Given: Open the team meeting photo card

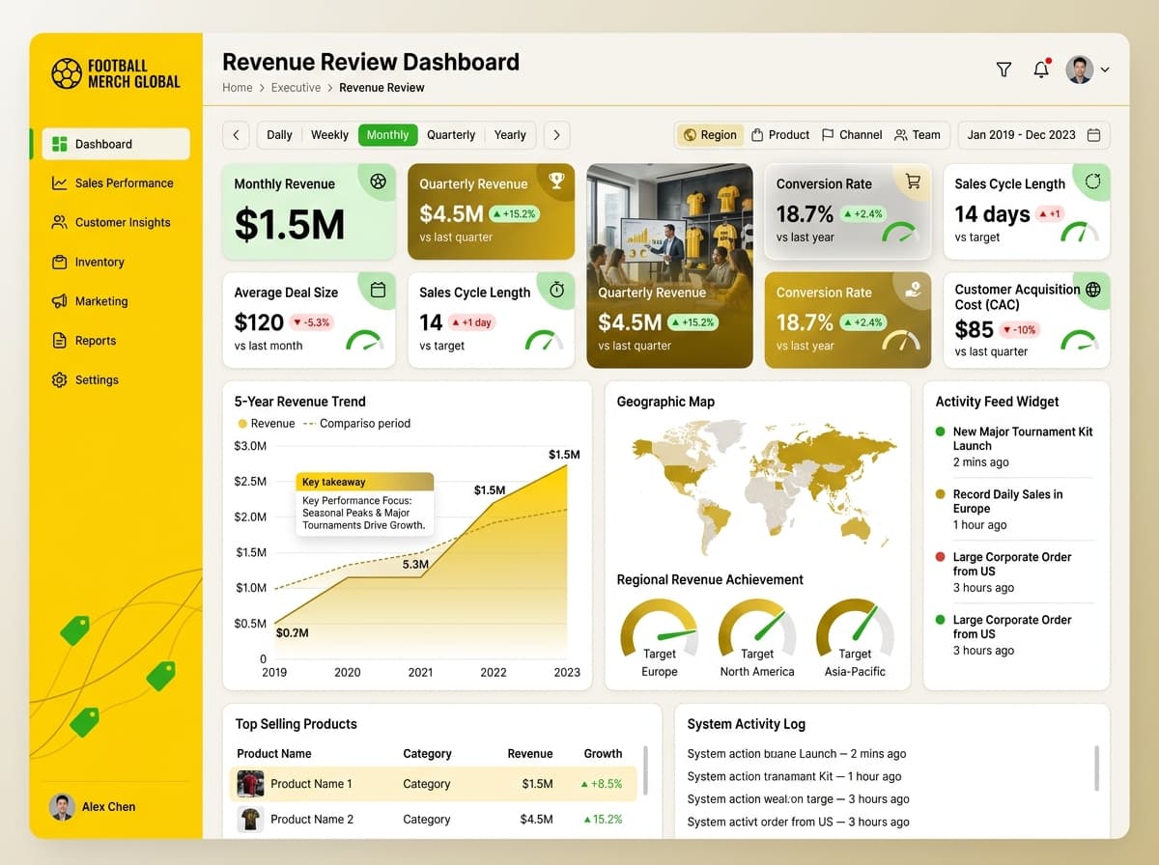Looking at the screenshot, I should click(x=669, y=265).
